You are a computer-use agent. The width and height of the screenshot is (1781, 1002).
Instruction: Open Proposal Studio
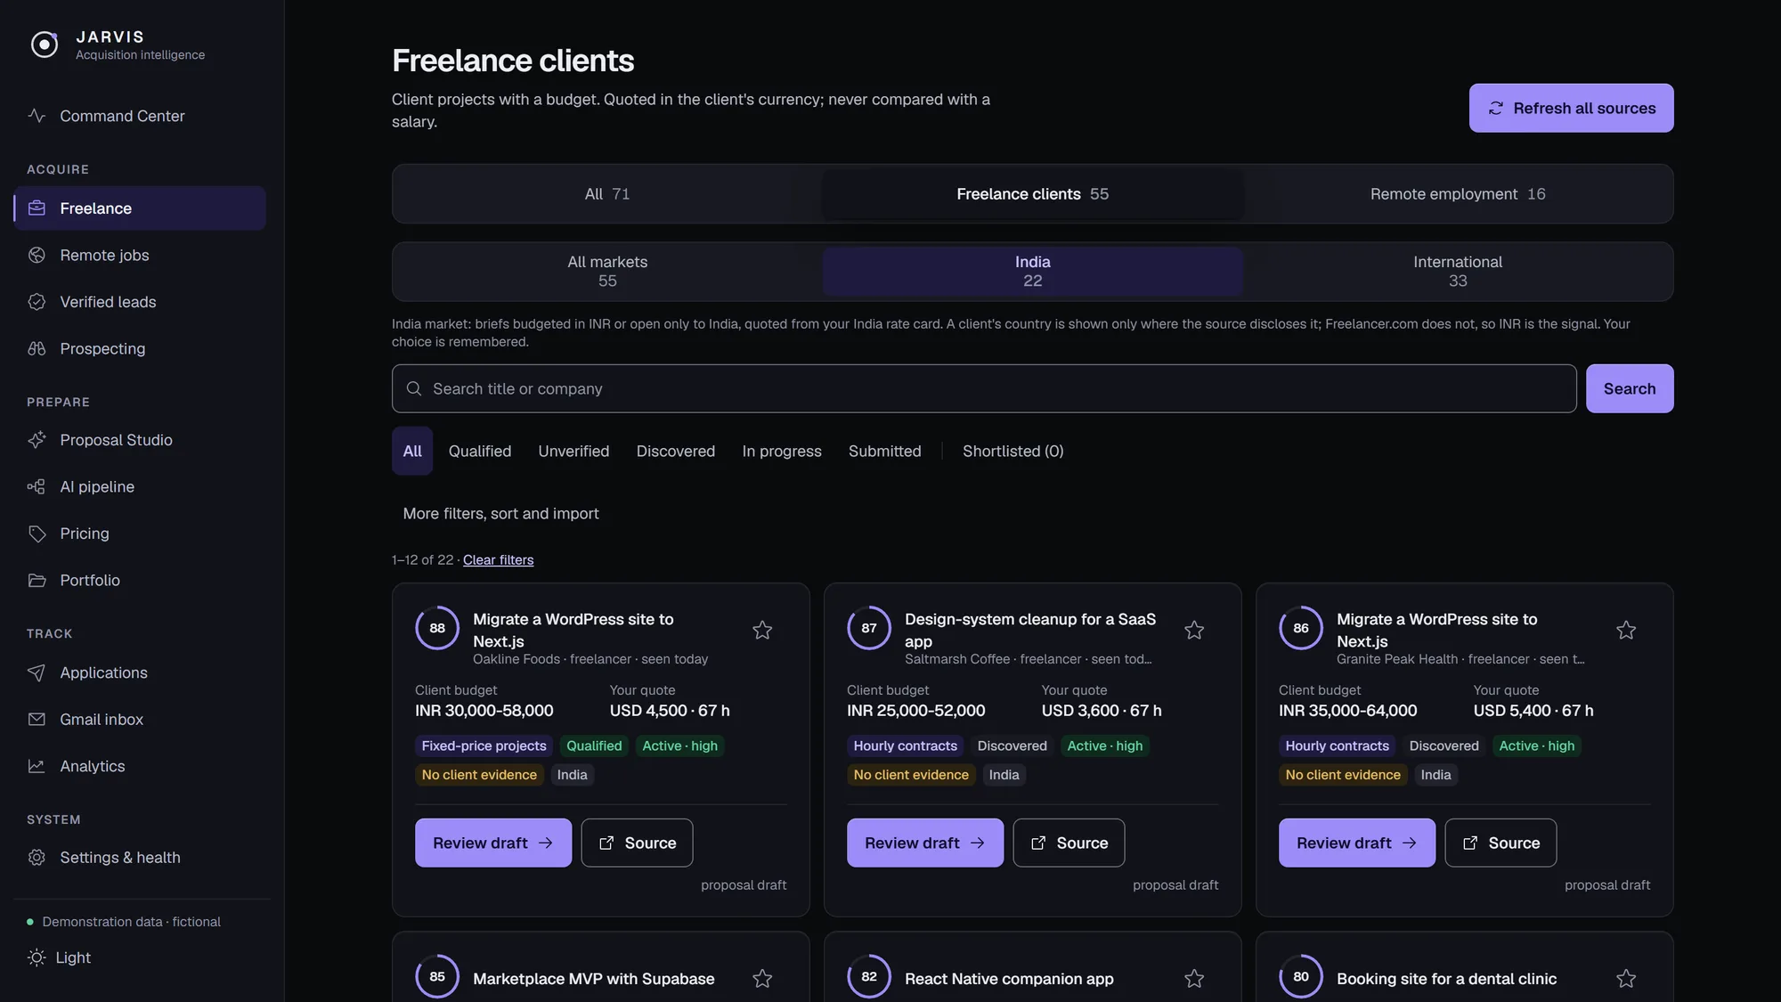pyautogui.click(x=140, y=440)
